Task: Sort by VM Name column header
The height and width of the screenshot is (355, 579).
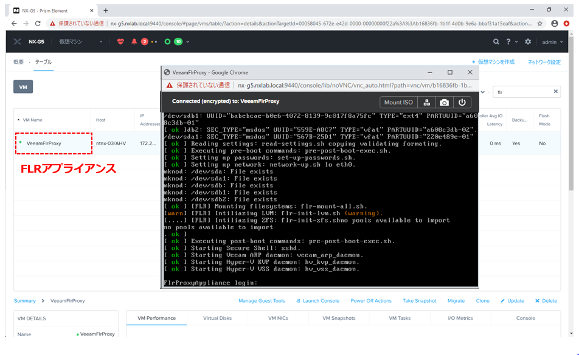Action: pyautogui.click(x=32, y=120)
